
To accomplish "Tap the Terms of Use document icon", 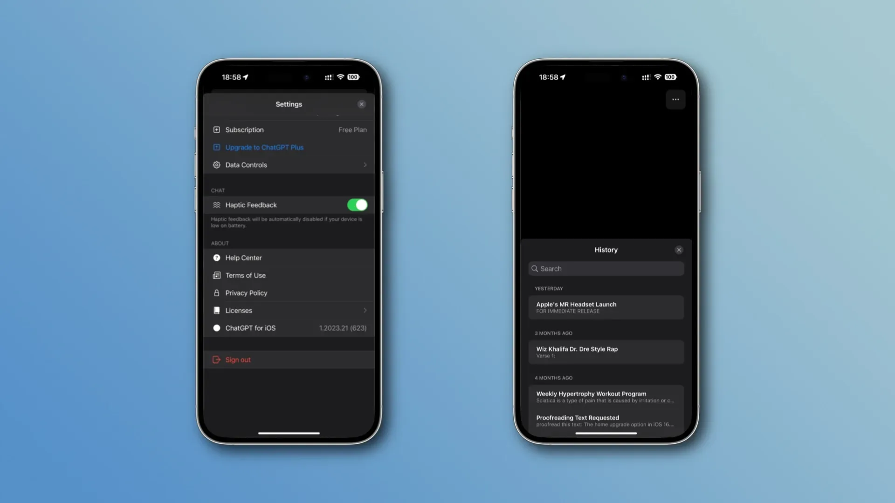I will tap(216, 275).
